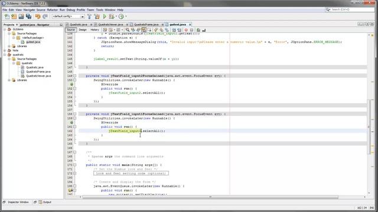Click the Undo toolbar icon

(38, 16)
